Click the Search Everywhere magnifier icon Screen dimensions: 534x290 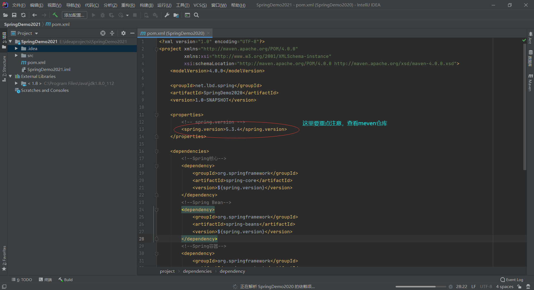tap(196, 15)
